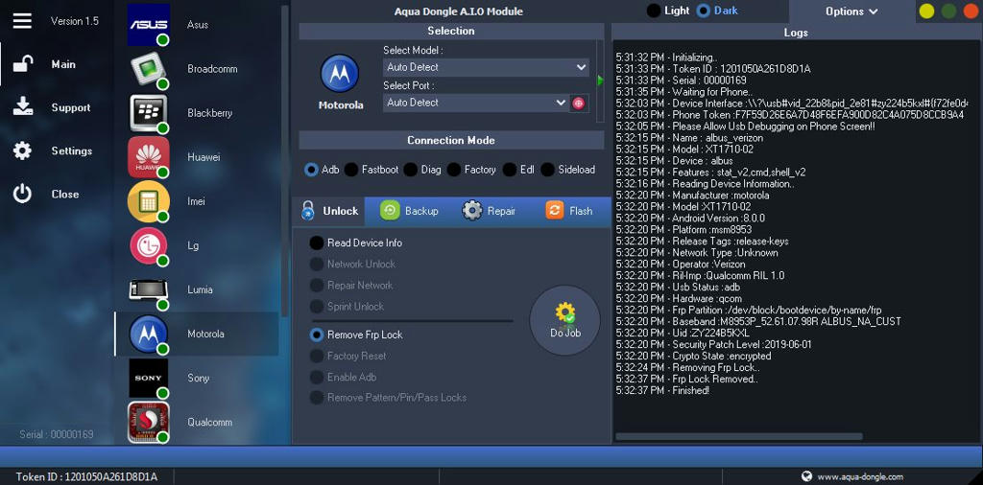Click the green window control circle
This screenshot has width=983, height=485.
coord(949,12)
